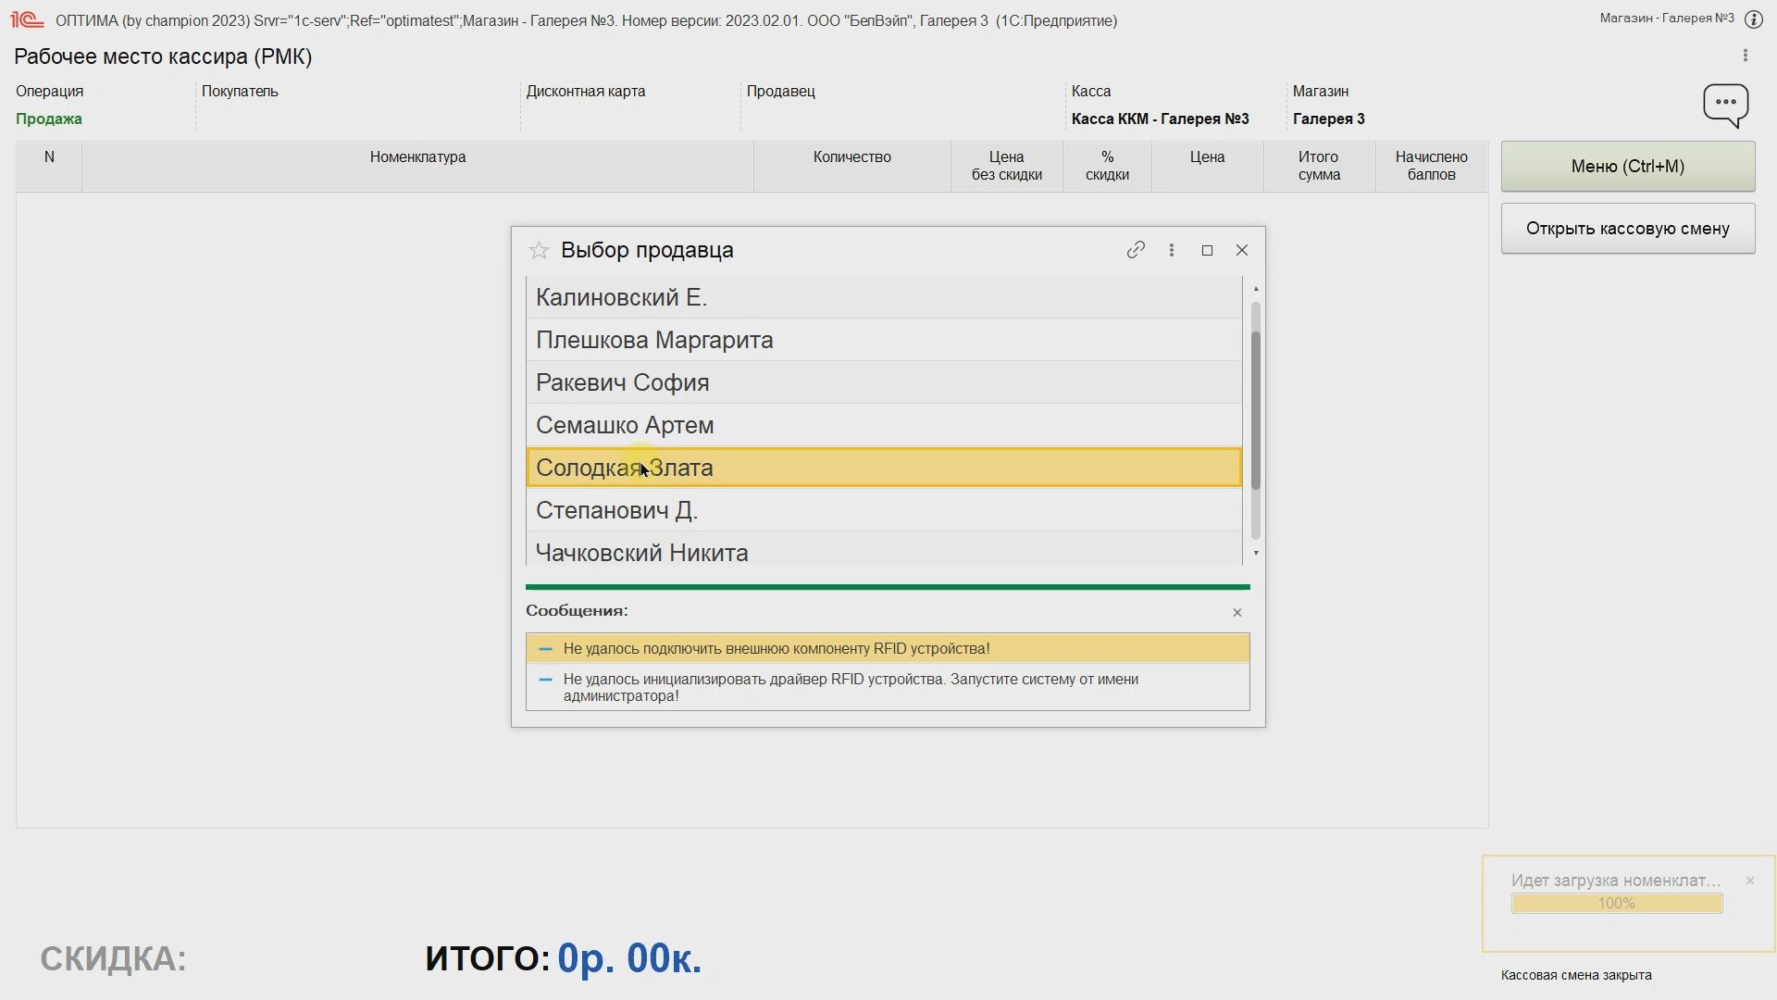Click info icon in top right corner
1777x1000 pixels.
[1753, 19]
